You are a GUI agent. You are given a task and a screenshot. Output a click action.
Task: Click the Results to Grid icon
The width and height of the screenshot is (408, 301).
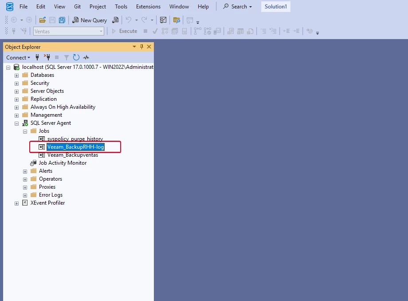[240, 31]
